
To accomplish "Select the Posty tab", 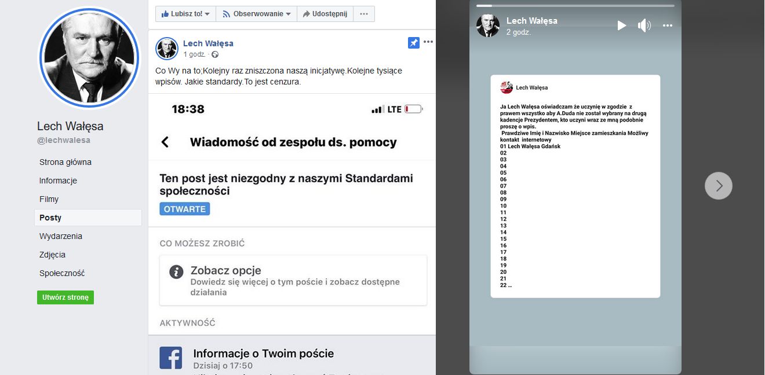I will click(88, 218).
